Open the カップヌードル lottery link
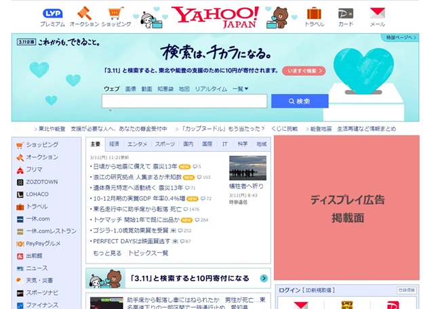Viewport: 434px width, 309px height. (239, 129)
